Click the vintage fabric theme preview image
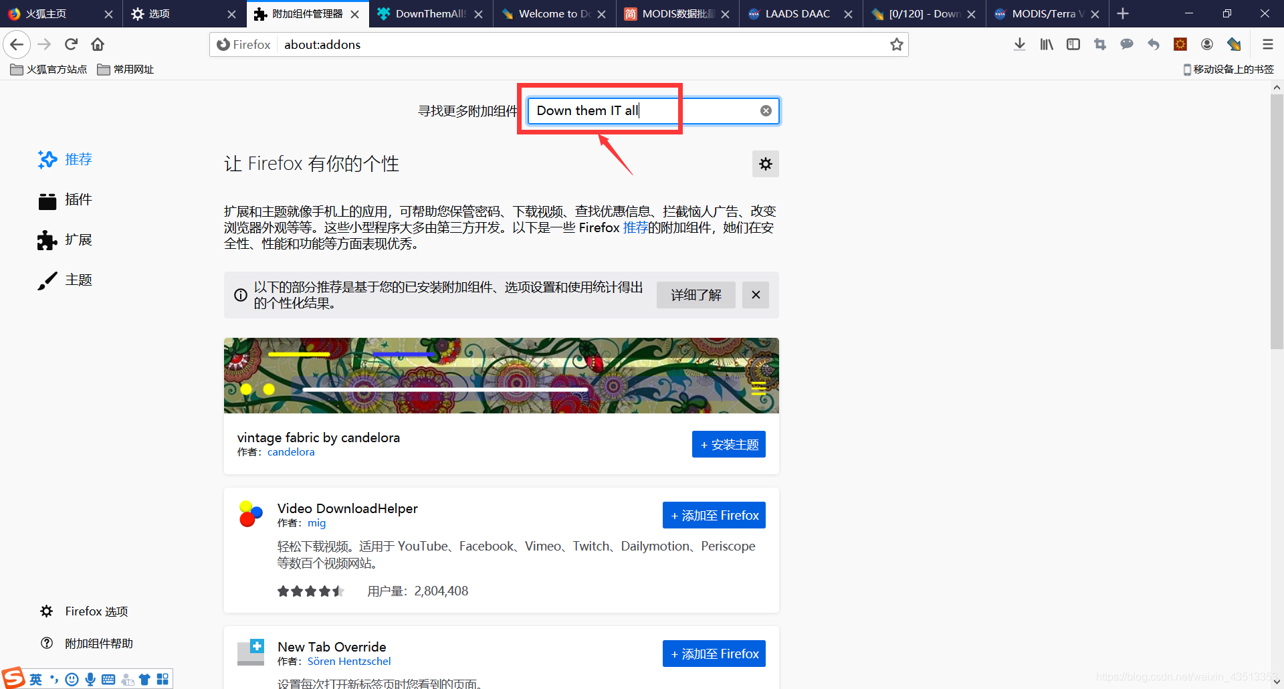1284x689 pixels. pos(502,375)
